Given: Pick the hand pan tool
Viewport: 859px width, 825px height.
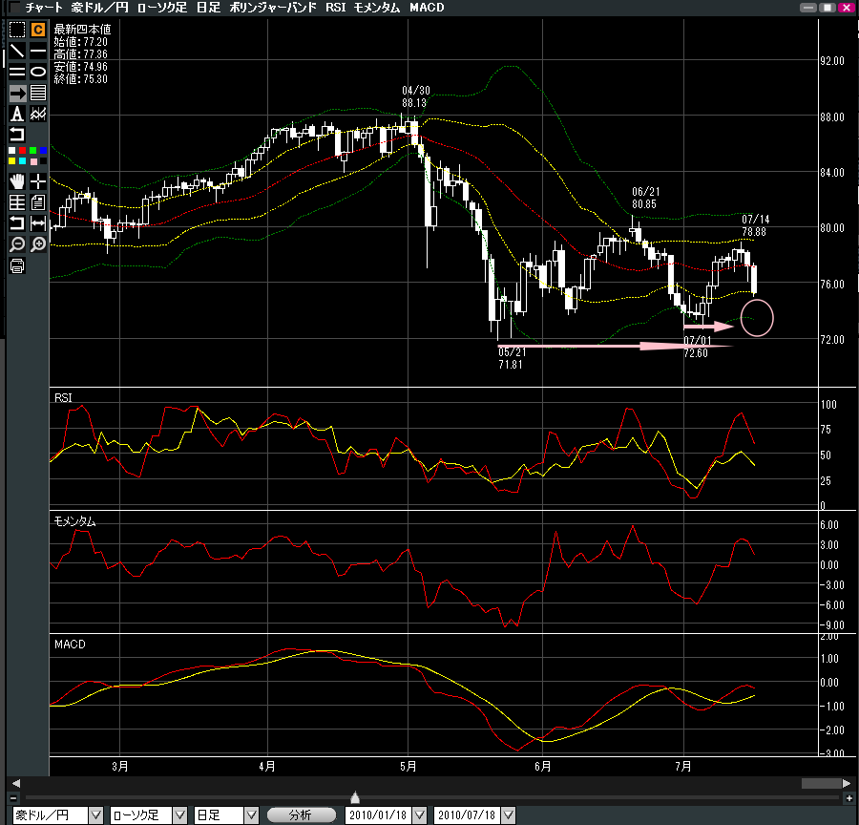Looking at the screenshot, I should tap(17, 180).
